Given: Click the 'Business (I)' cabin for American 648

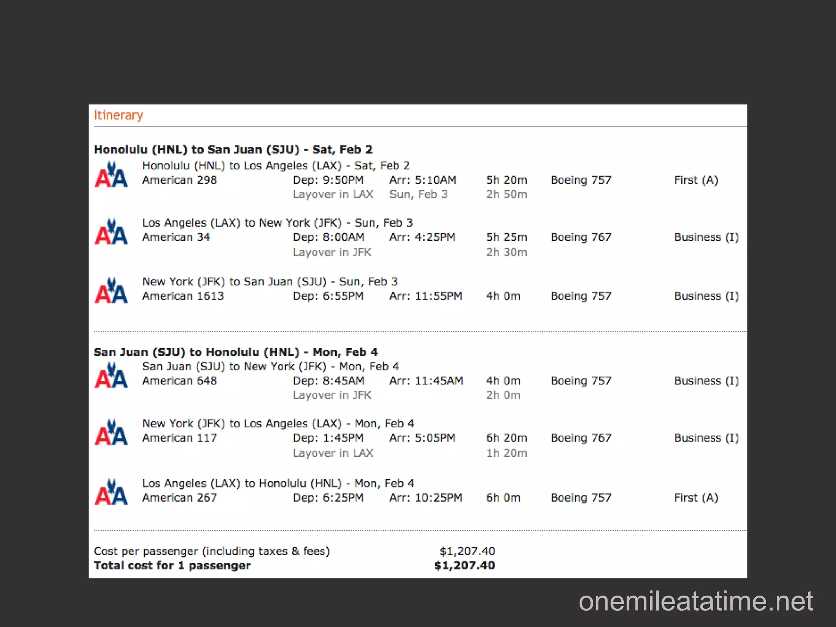Looking at the screenshot, I should click(707, 381).
